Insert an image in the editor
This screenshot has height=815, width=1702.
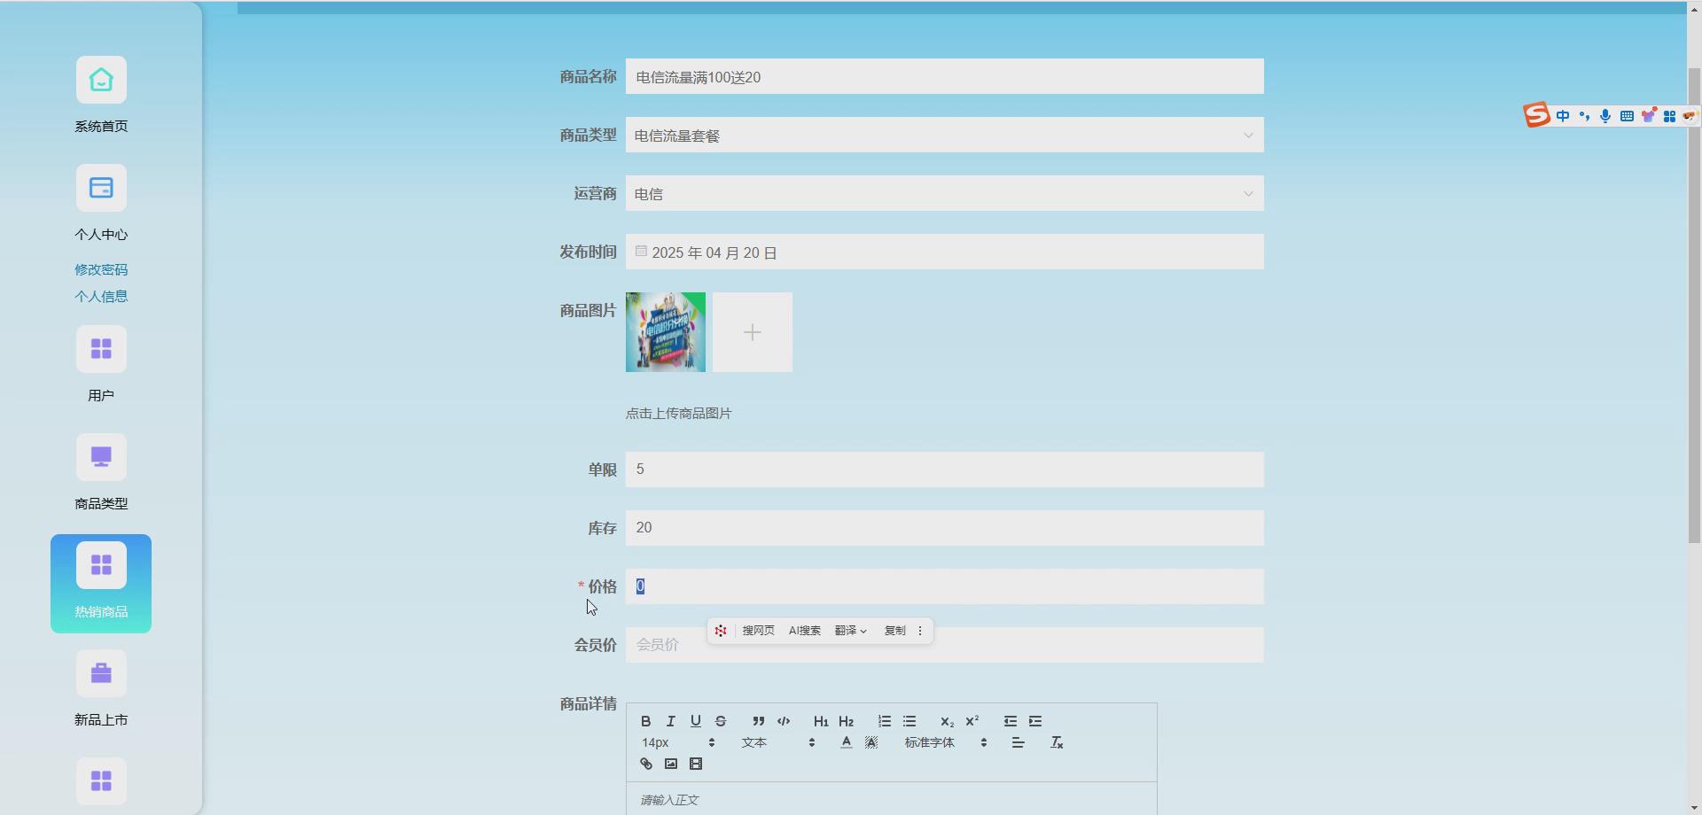671,764
